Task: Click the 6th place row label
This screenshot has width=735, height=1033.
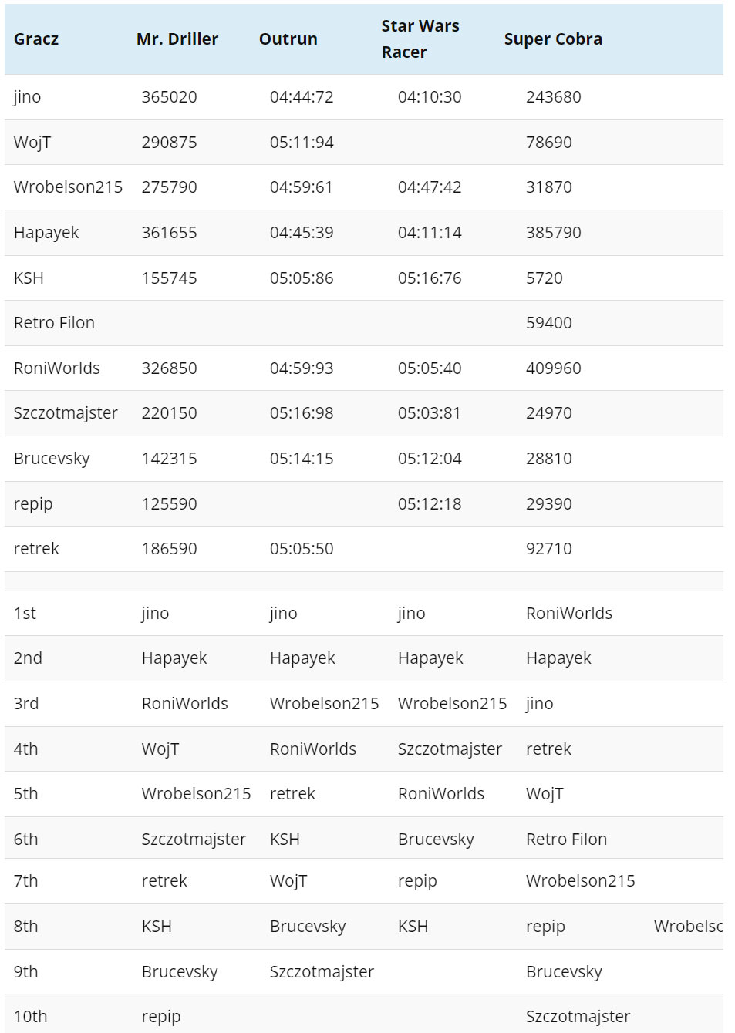Action: (x=25, y=840)
